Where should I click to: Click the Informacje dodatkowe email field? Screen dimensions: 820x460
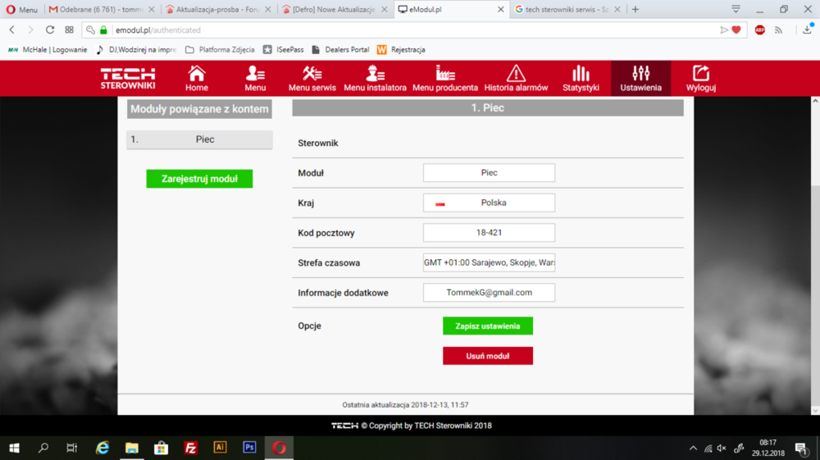click(x=489, y=293)
